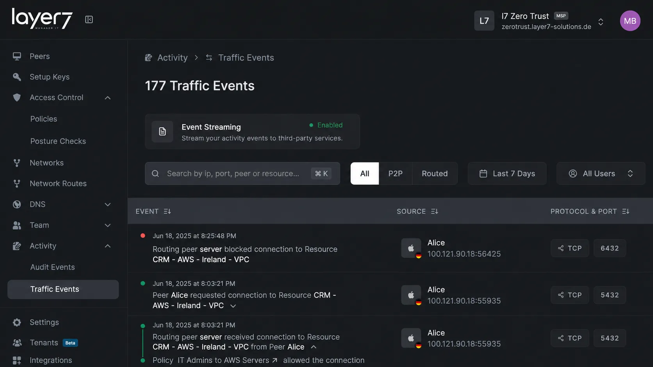Click the Activity pencil icon in sidebar

click(x=17, y=246)
